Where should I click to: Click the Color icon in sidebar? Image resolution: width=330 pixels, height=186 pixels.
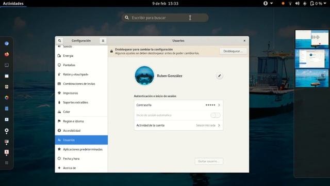pyautogui.click(x=59, y=112)
